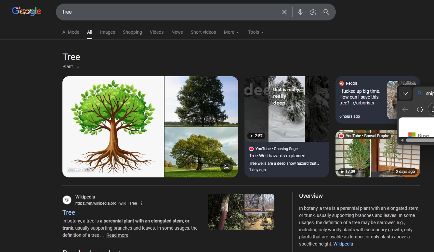The height and width of the screenshot is (252, 434).
Task: Open the three-dot menu beside Plant
Action: [78, 66]
